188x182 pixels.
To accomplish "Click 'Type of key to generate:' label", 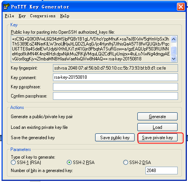I will (x=33, y=157).
